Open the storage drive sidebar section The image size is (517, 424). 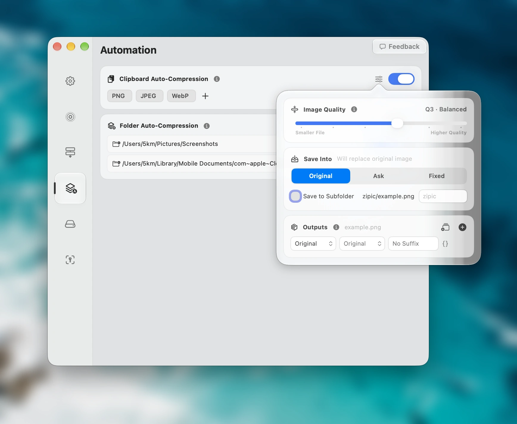pyautogui.click(x=70, y=224)
